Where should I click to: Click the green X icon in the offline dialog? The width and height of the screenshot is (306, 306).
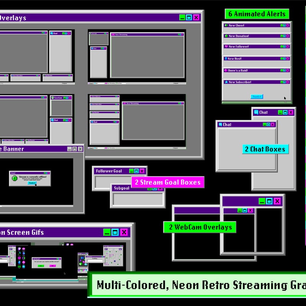[15, 178]
